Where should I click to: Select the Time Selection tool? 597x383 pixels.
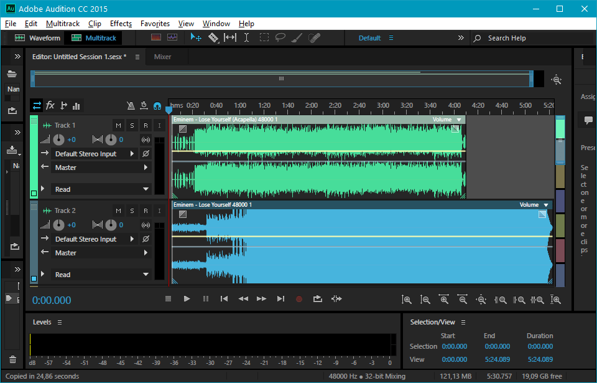click(246, 38)
